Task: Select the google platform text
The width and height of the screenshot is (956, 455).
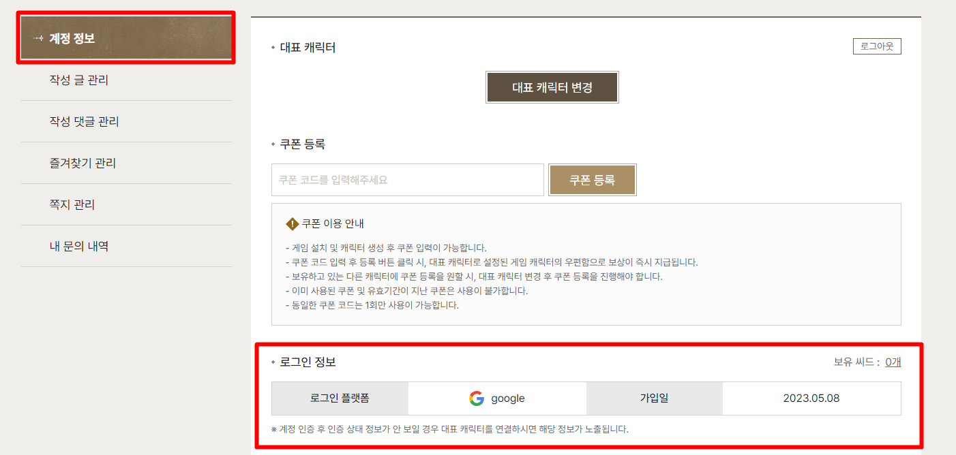Action: (508, 398)
